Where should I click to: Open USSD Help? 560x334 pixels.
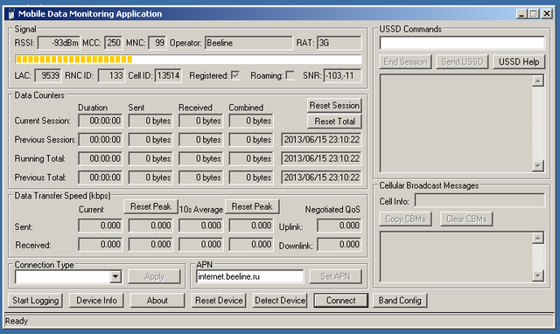(519, 62)
